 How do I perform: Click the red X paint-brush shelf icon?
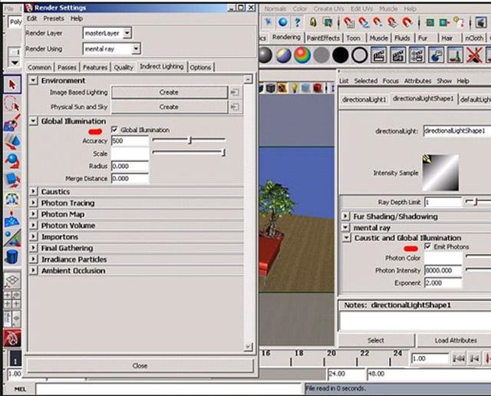(x=474, y=55)
